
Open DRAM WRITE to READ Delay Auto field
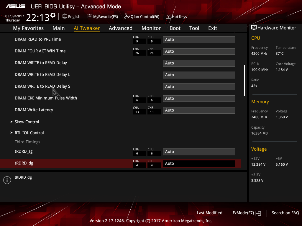pos(199,63)
